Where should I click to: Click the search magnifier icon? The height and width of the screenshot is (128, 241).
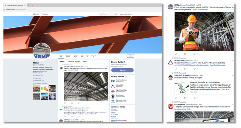(116, 14)
